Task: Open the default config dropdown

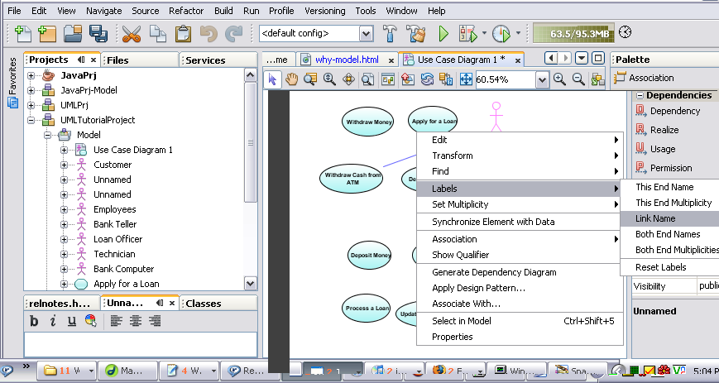Action: point(366,34)
